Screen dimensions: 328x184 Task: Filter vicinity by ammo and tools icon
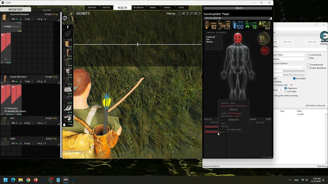pyautogui.click(x=195, y=14)
